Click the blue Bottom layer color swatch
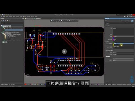Screen dimensions: 135x101 113,38
